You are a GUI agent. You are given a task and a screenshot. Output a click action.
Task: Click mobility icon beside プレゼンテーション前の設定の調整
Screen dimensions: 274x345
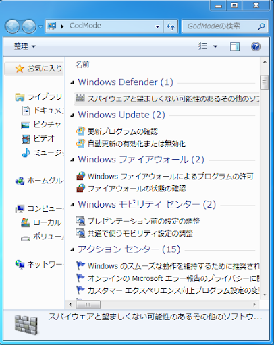(80, 221)
